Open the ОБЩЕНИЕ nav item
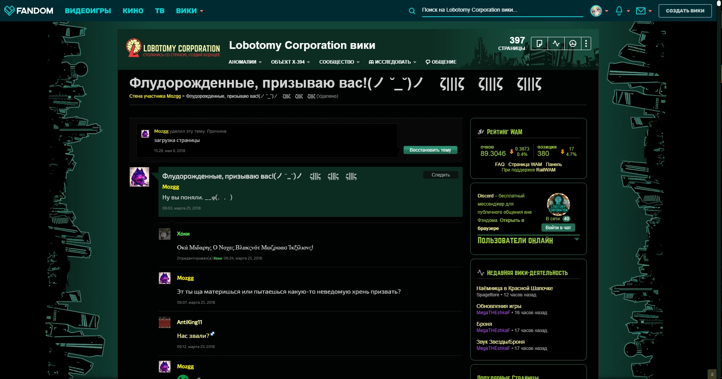 [441, 62]
